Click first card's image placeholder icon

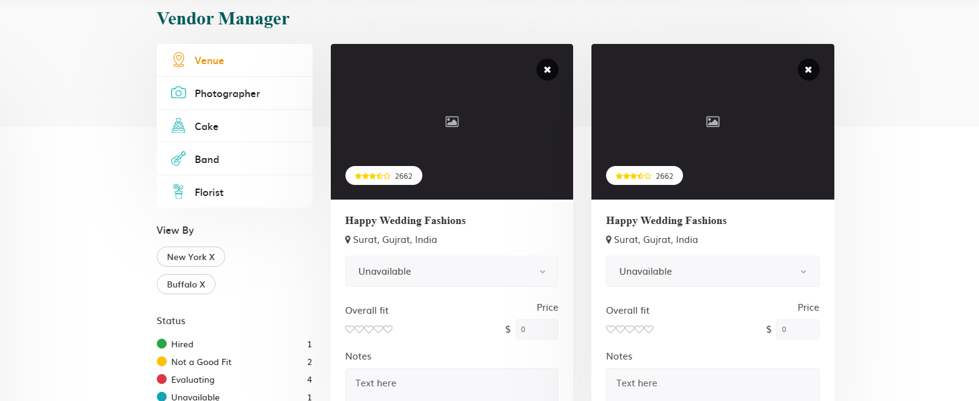click(452, 121)
